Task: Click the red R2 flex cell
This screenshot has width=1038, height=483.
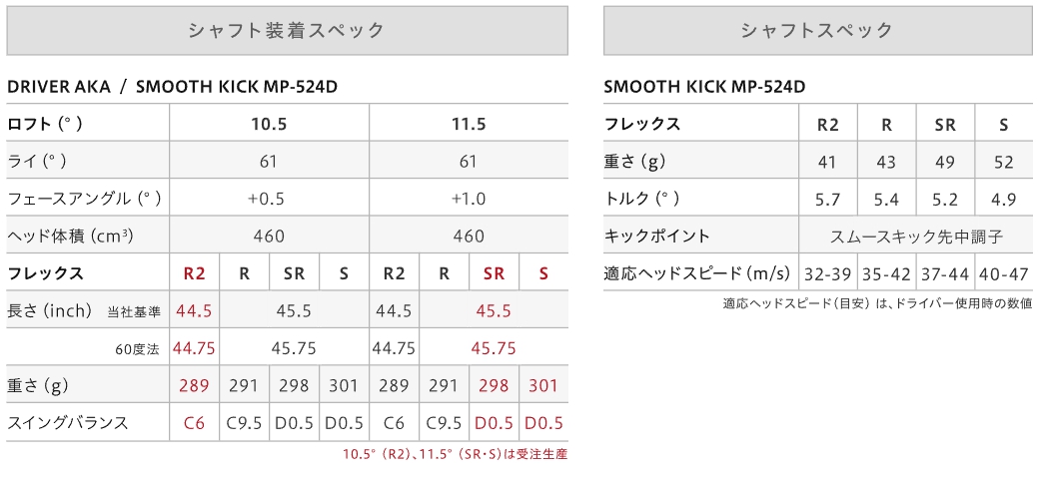Action: pos(194,273)
